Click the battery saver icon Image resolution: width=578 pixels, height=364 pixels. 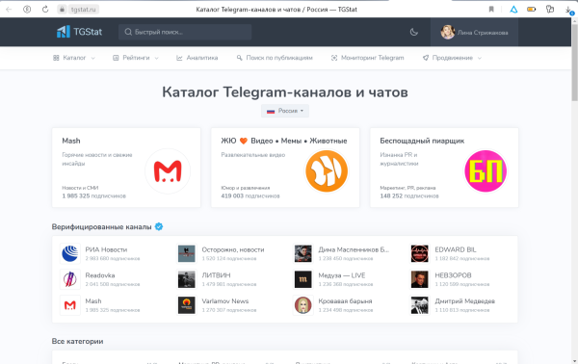click(531, 10)
